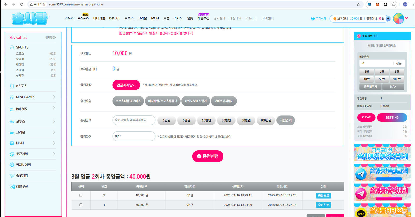The height and width of the screenshot is (217, 415).
Task: Select the 보너스받지않기 charge type
Action: click(x=224, y=101)
